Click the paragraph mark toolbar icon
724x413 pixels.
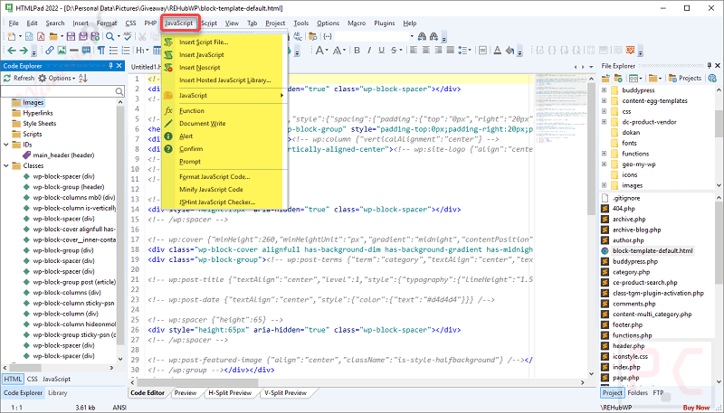[100, 51]
